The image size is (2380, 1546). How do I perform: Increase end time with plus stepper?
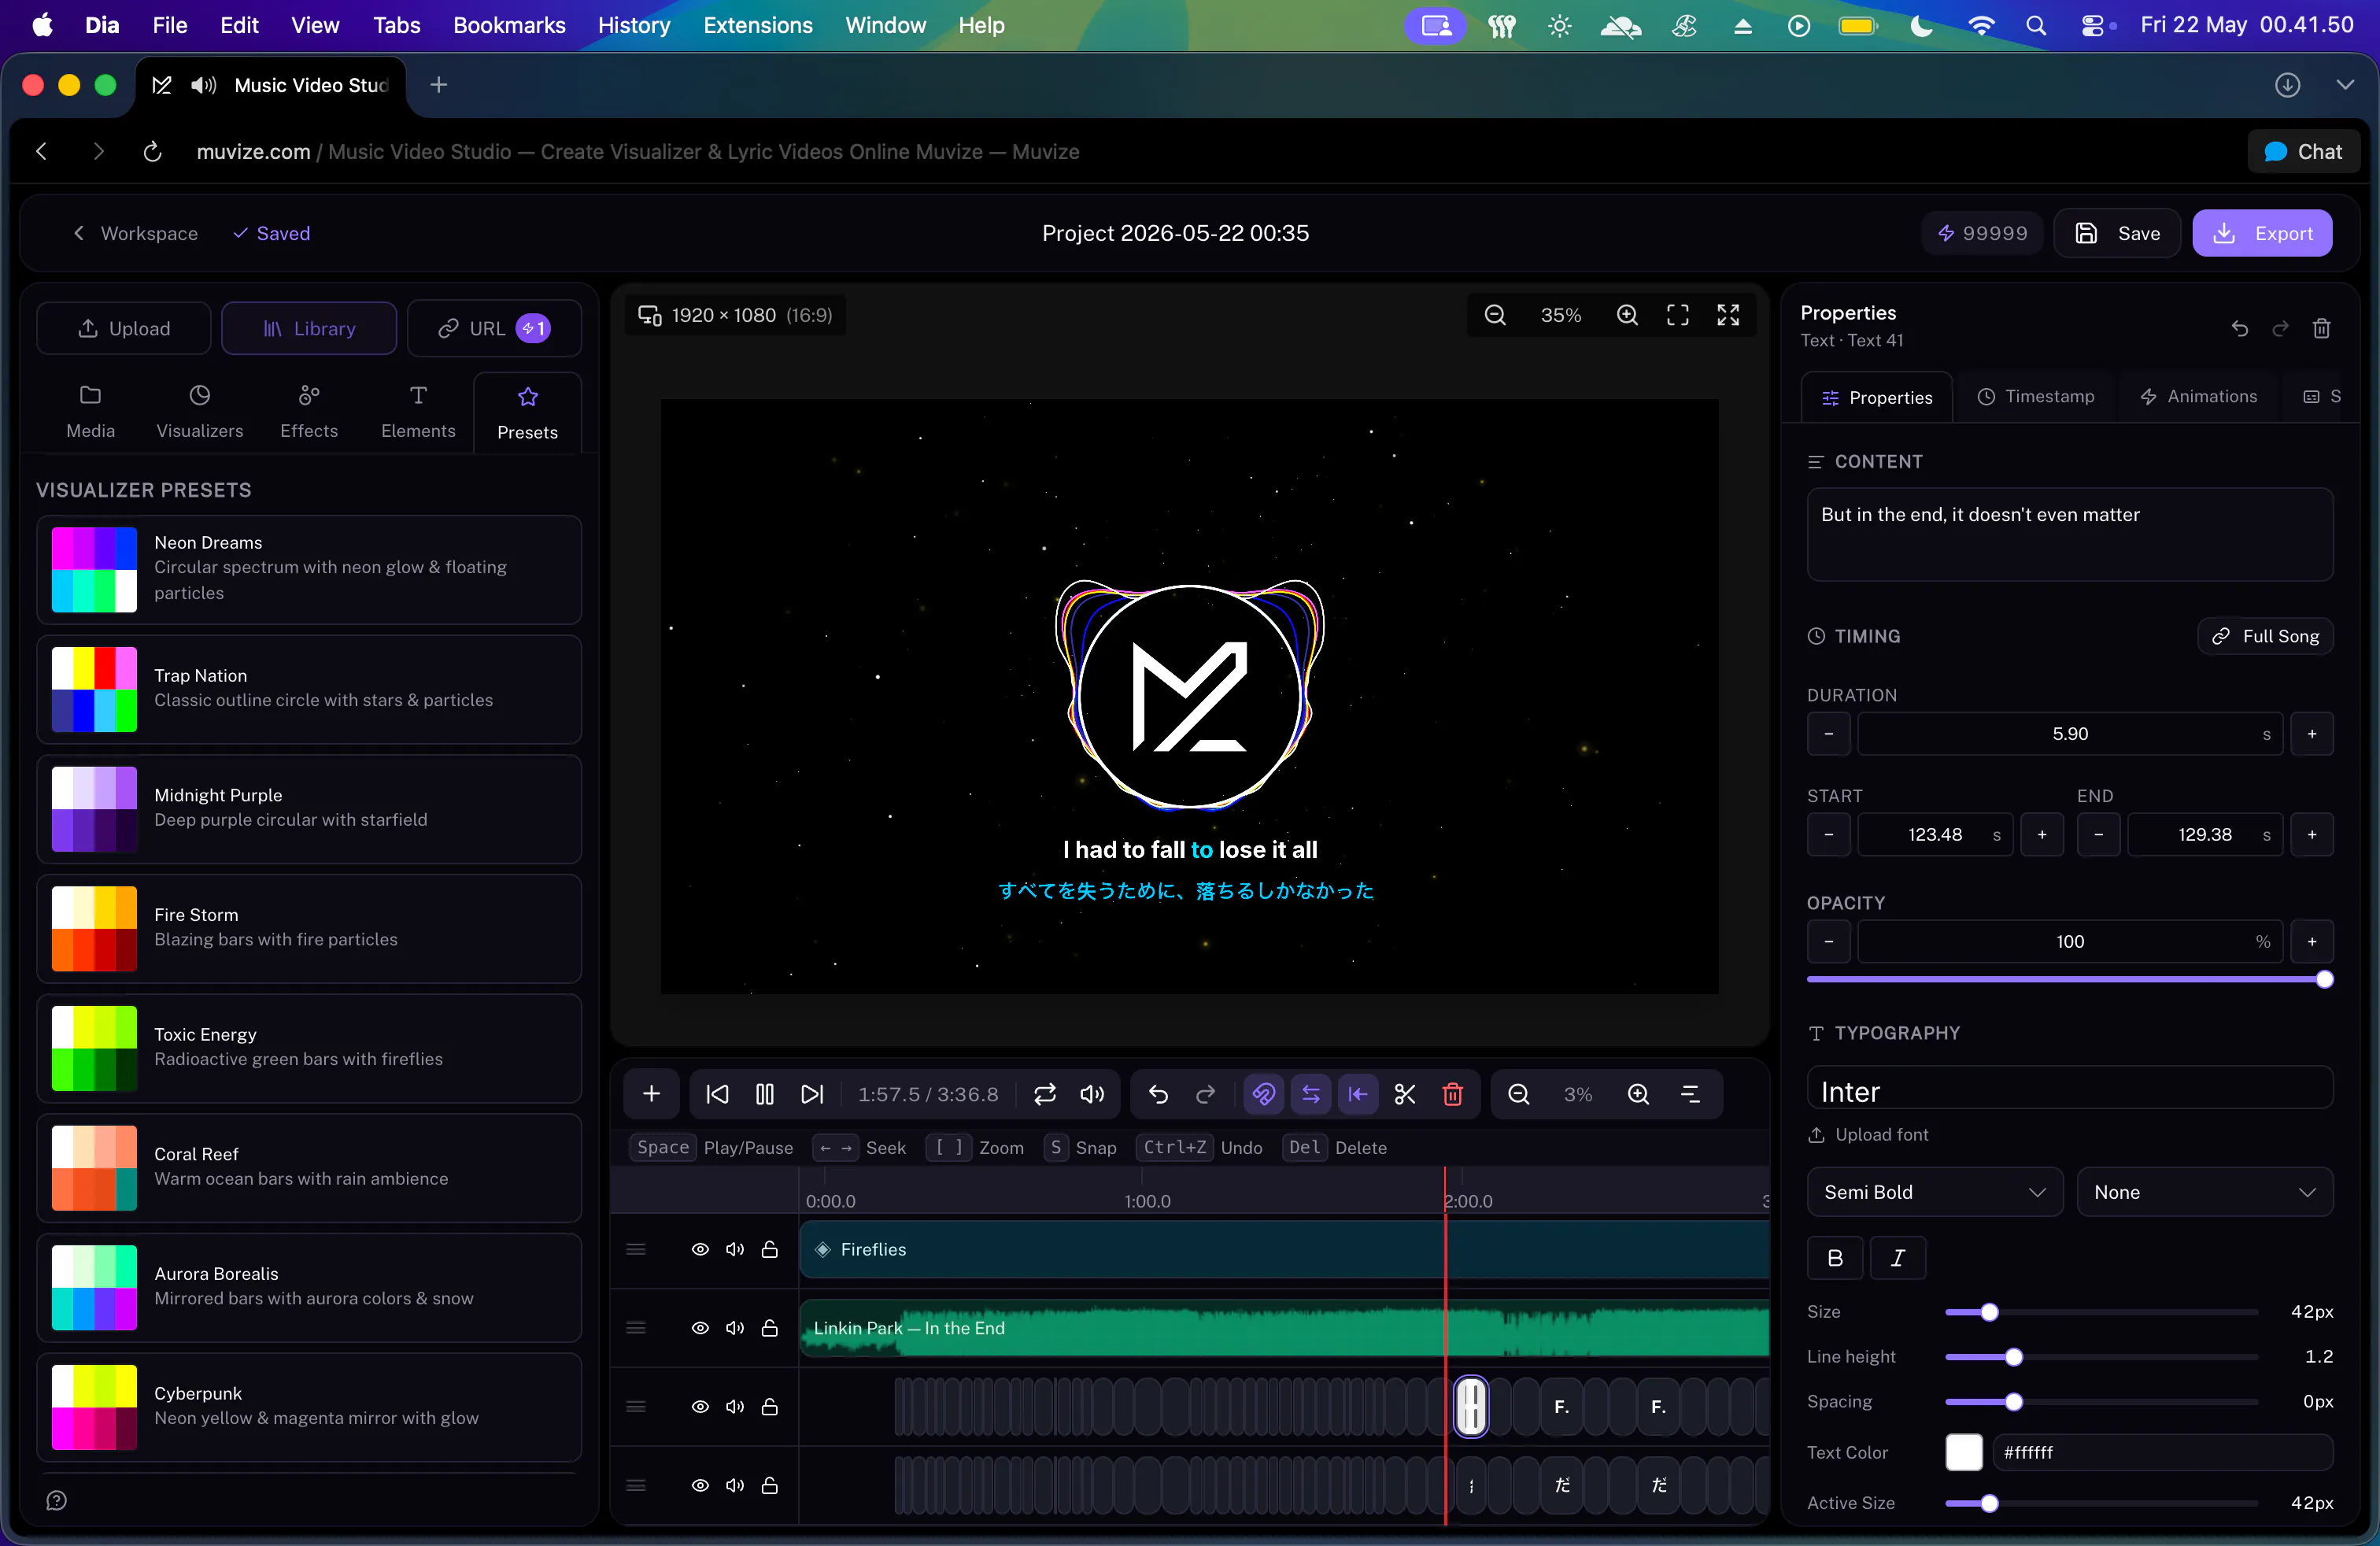coord(2311,834)
